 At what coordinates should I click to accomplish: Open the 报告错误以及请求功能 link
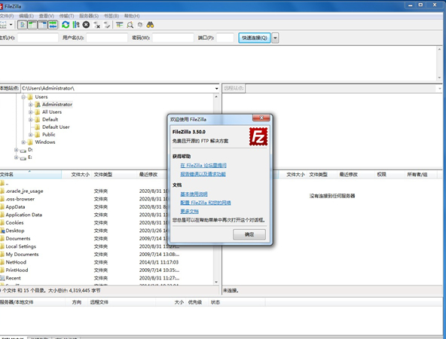pos(203,174)
